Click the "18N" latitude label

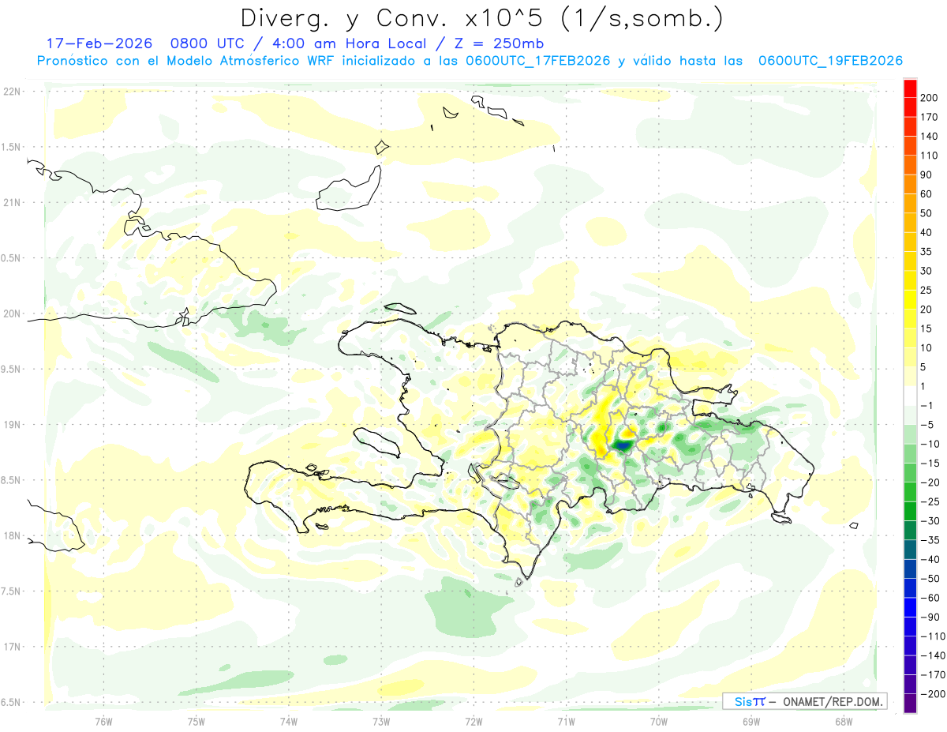click(x=11, y=536)
